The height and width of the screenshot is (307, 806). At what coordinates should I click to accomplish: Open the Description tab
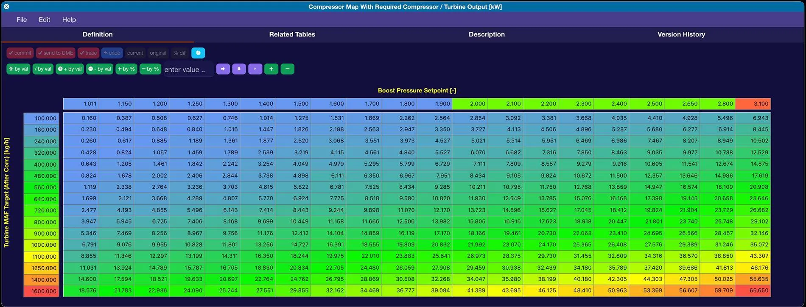[x=487, y=34]
